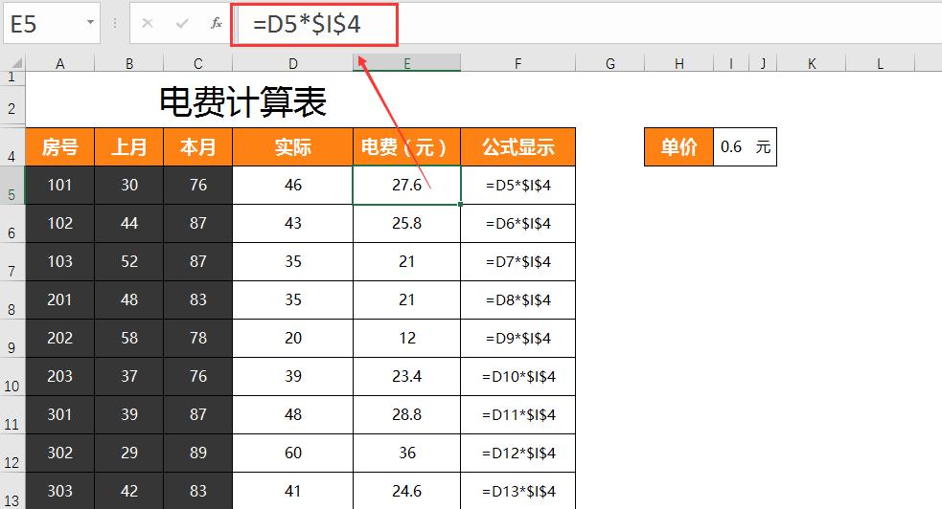Select column H header
This screenshot has width=942, height=509.
679,63
